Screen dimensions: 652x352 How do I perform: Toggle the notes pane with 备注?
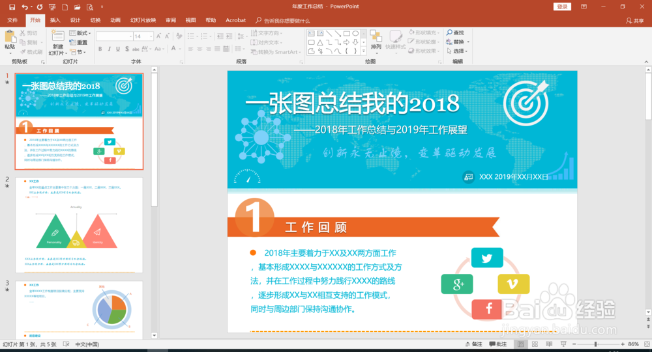coord(473,344)
